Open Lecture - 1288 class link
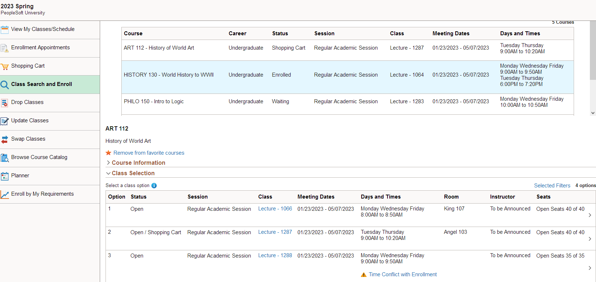Viewport: 596px width, 282px height. click(275, 255)
